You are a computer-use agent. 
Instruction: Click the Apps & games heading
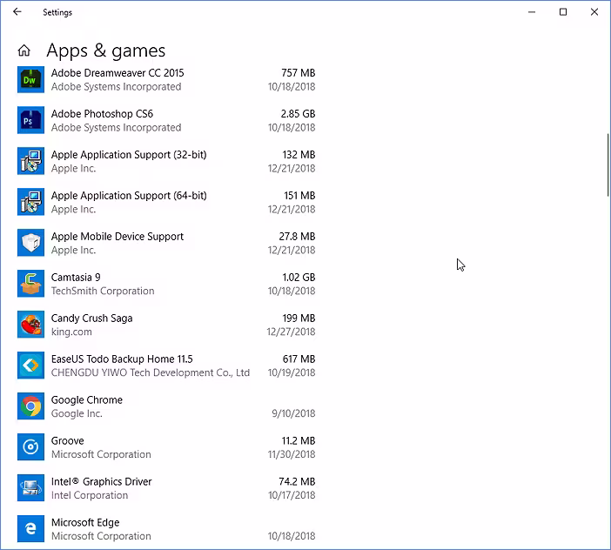pyautogui.click(x=106, y=51)
